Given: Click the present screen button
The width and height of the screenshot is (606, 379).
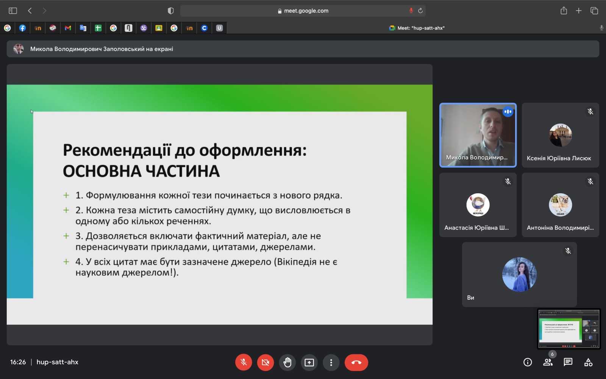Looking at the screenshot, I should [x=309, y=362].
